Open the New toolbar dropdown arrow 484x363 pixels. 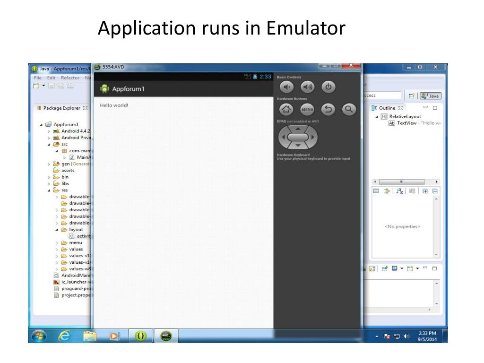click(43, 86)
